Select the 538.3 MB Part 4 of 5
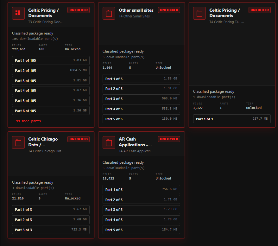Screen dimensions: 278x246 [141, 109]
